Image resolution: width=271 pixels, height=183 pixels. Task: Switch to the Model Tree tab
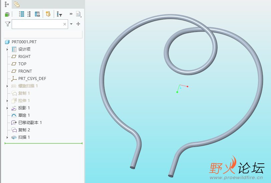pos(7,4)
